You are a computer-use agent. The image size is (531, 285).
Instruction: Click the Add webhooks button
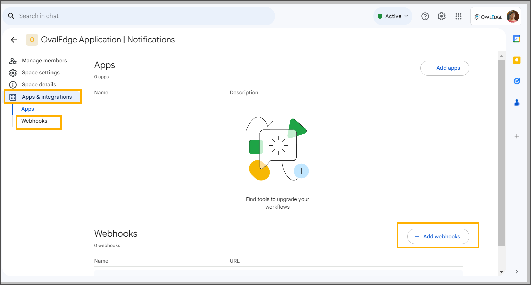[x=438, y=237]
